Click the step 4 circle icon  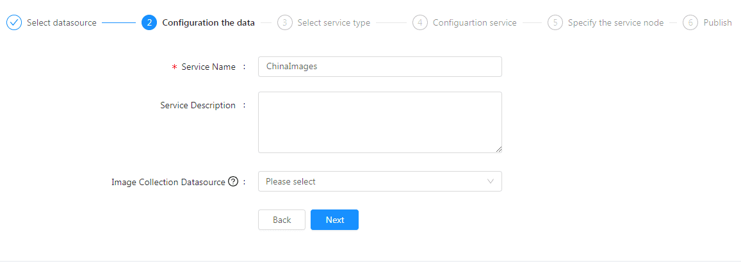[x=420, y=22]
